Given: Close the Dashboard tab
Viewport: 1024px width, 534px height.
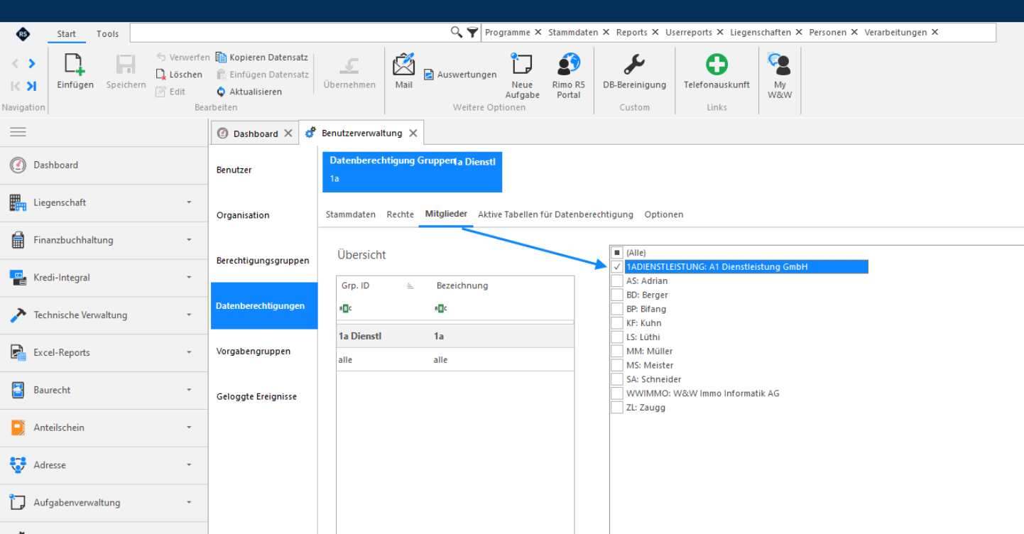Looking at the screenshot, I should (x=288, y=133).
